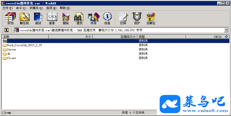Click the 添加 (Add) toolbar icon
This screenshot has height=116, width=231.
[x=10, y=18]
